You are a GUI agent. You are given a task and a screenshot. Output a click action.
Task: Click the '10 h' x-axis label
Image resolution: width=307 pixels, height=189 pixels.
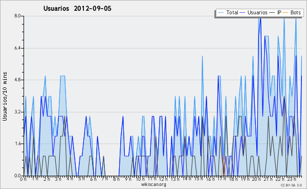pyautogui.click(x=140, y=179)
